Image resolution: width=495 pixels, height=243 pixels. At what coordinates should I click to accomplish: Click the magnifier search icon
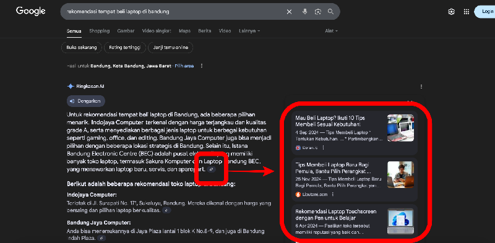pyautogui.click(x=330, y=12)
